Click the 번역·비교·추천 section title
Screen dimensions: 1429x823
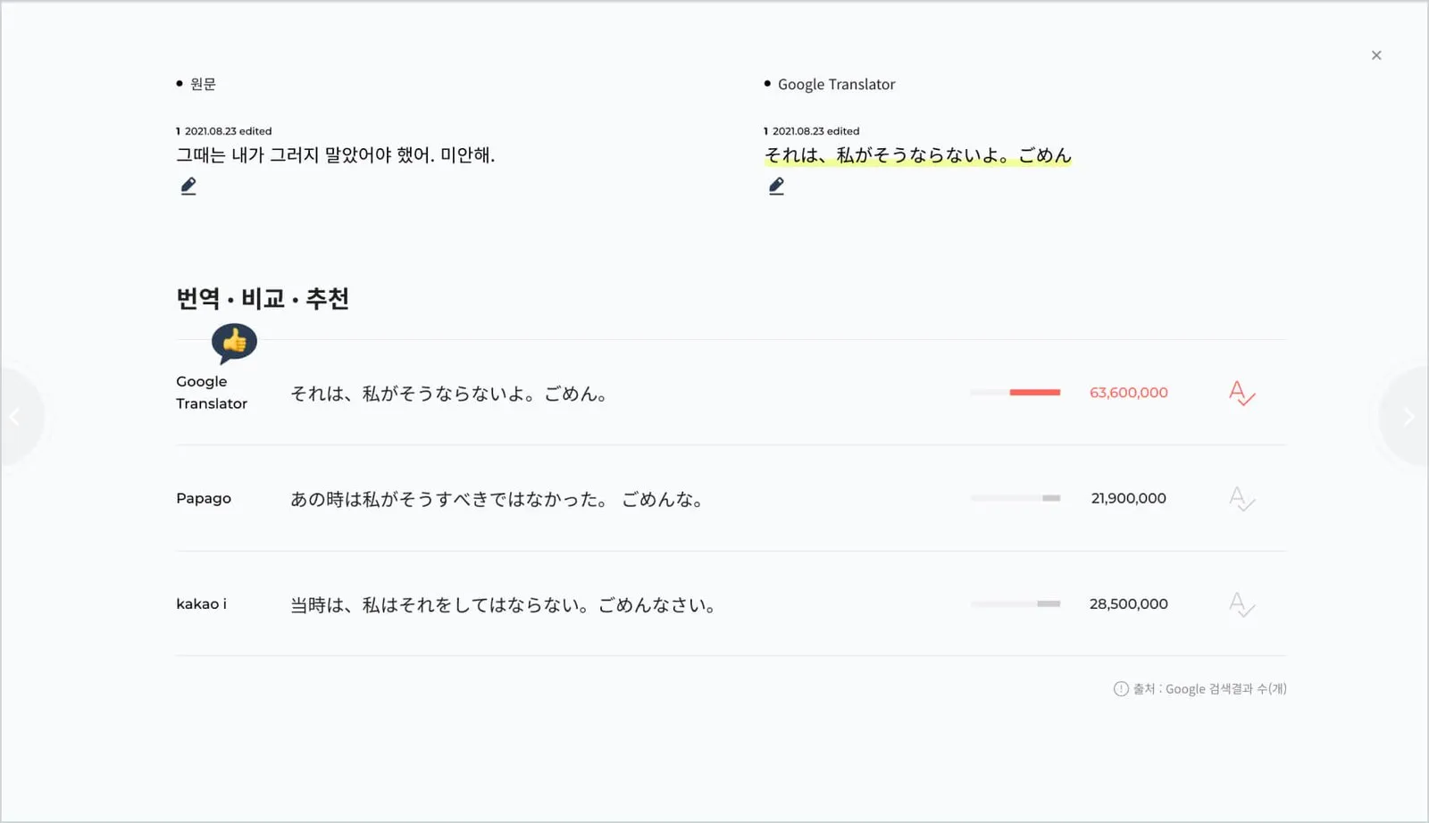click(x=263, y=298)
